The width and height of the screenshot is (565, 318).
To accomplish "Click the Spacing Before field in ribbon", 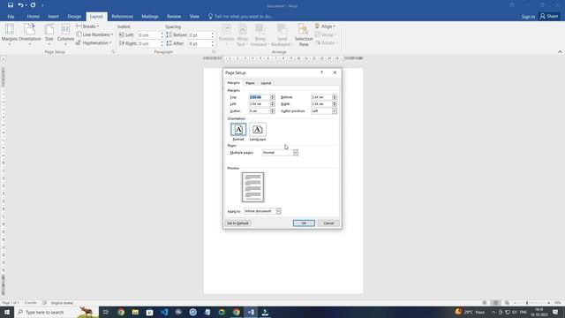I will tap(200, 35).
